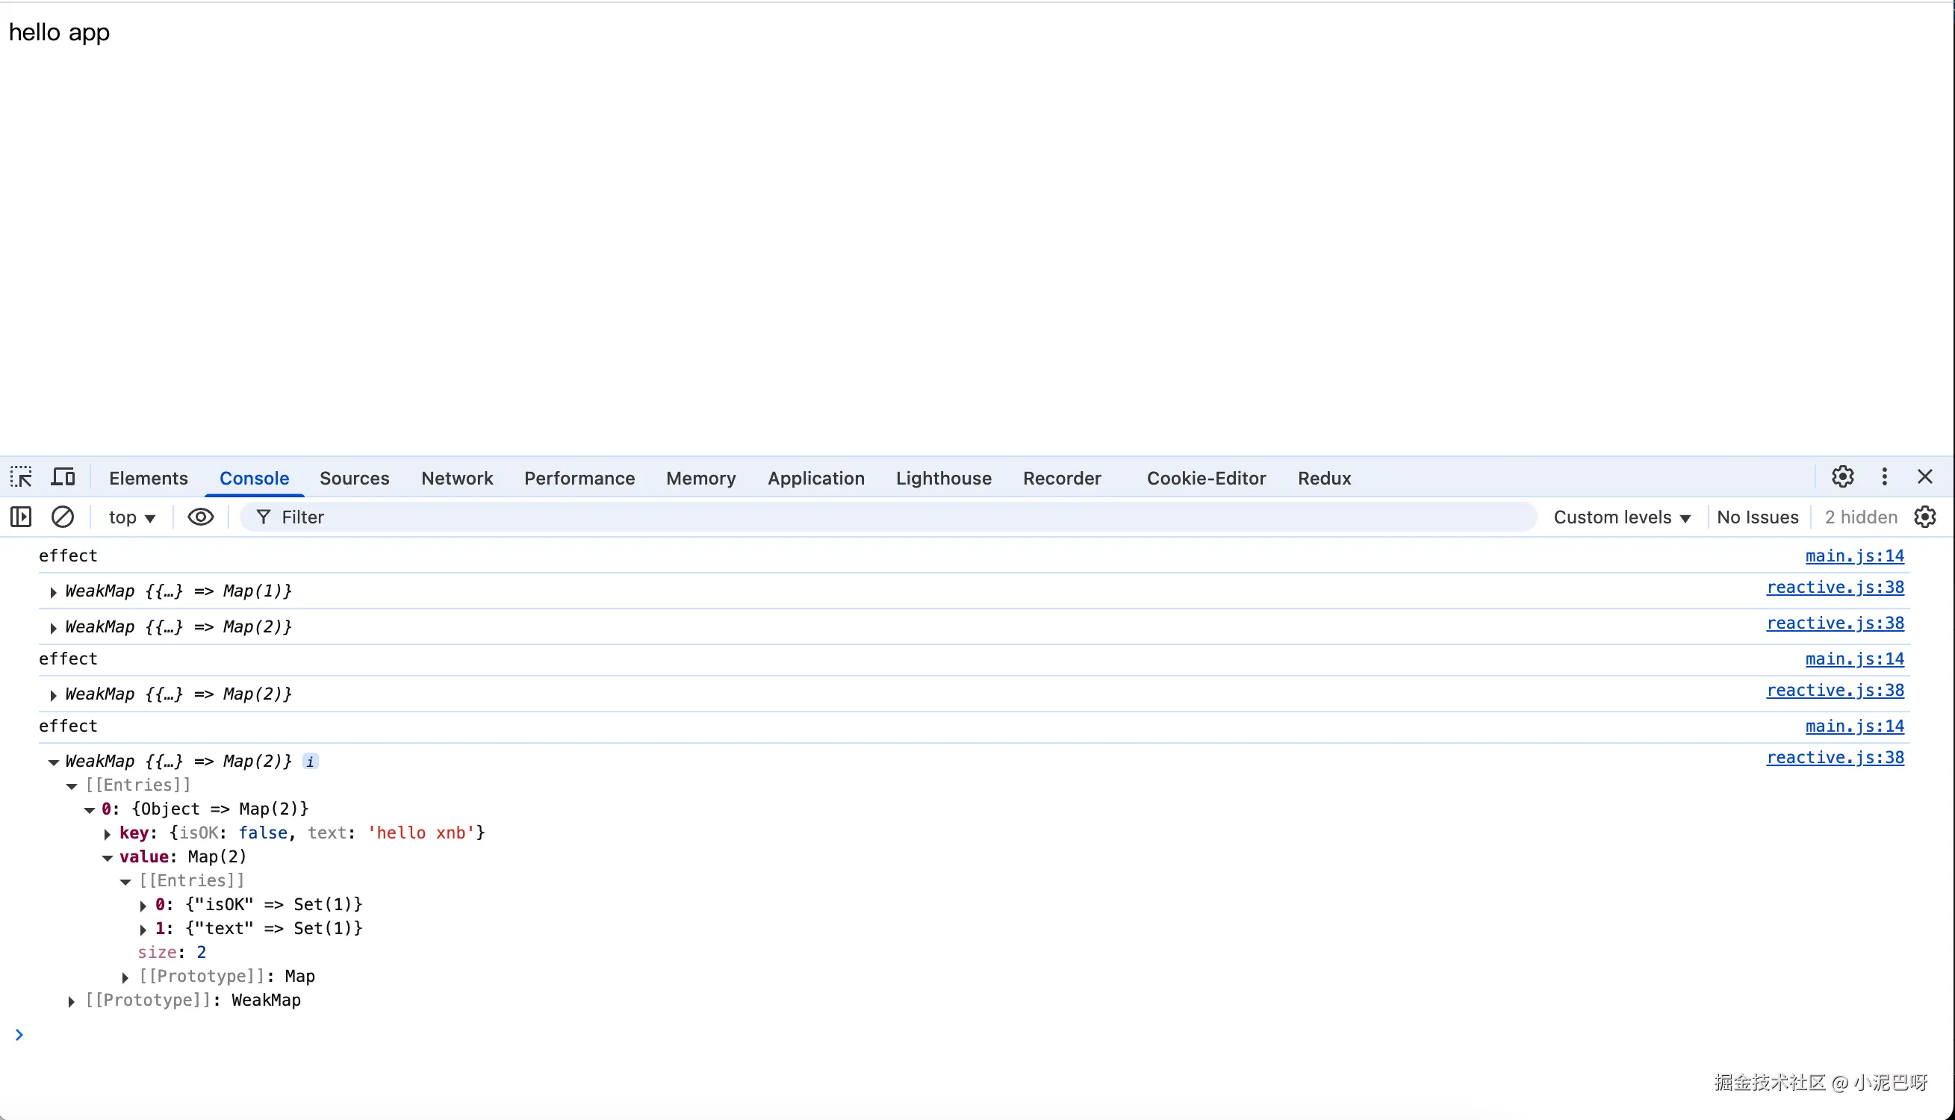Open the Lighthouse tab

(943, 478)
